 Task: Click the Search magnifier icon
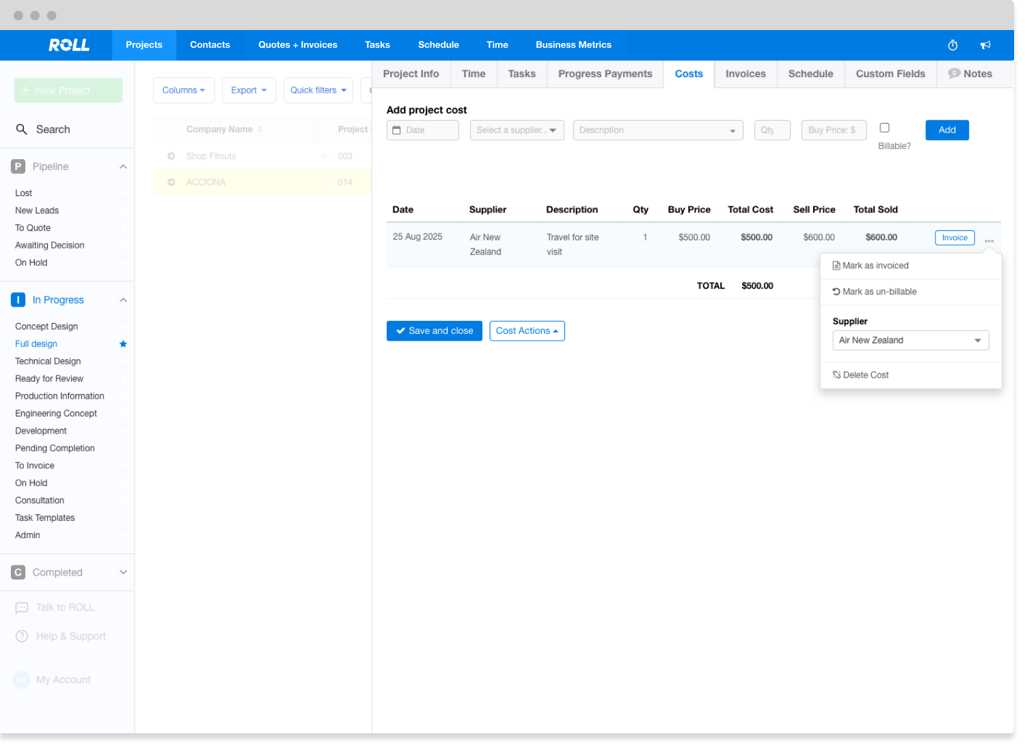tap(22, 129)
